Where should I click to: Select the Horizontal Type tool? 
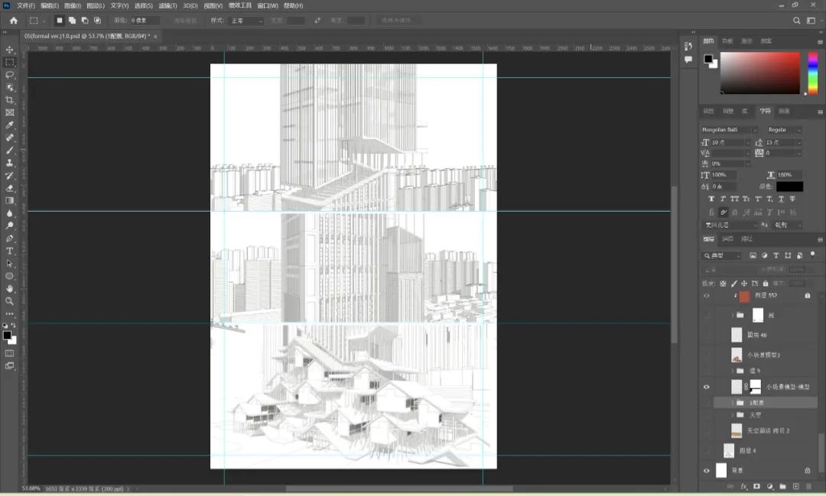9,251
